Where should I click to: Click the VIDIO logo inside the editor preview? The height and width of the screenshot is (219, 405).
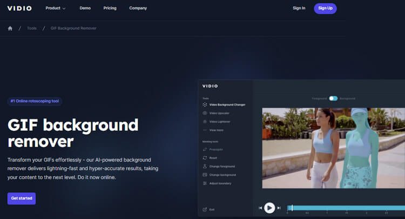coord(210,86)
